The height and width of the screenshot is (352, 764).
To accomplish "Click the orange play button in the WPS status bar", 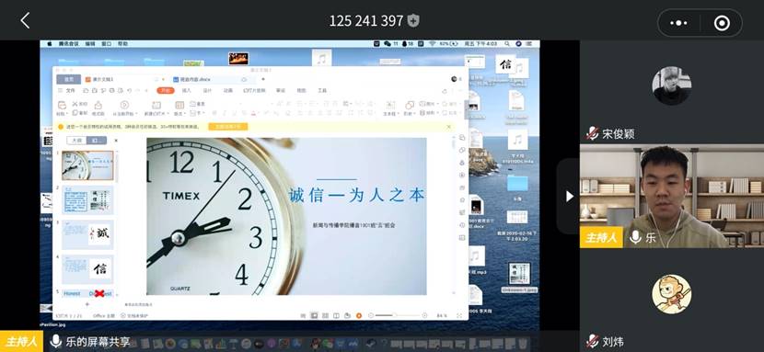I will point(359,315).
